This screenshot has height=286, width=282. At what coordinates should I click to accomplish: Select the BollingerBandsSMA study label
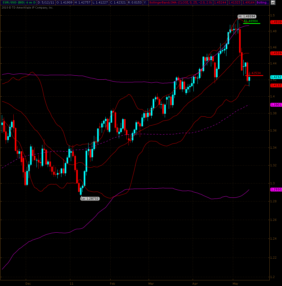[x=181, y=2]
